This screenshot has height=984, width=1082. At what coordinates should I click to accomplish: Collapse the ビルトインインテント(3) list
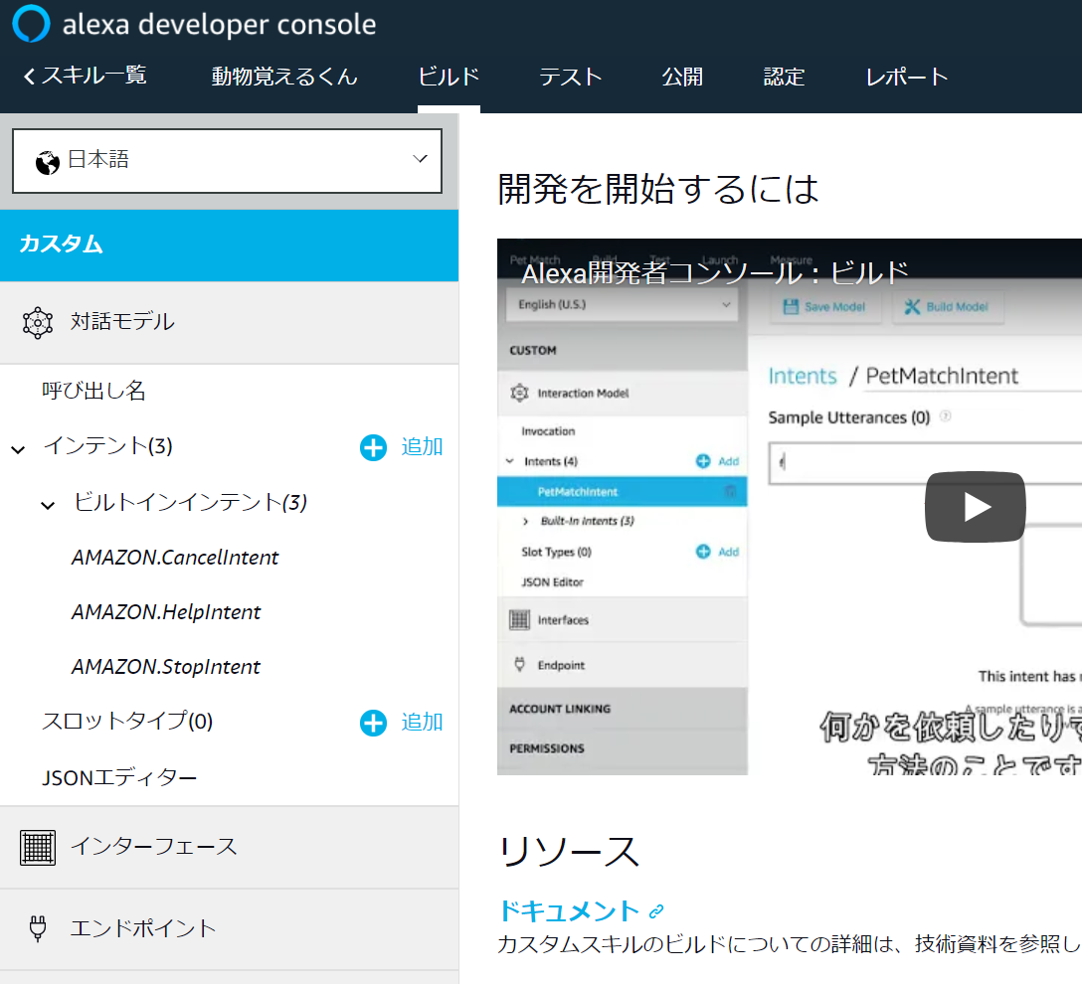(48, 505)
